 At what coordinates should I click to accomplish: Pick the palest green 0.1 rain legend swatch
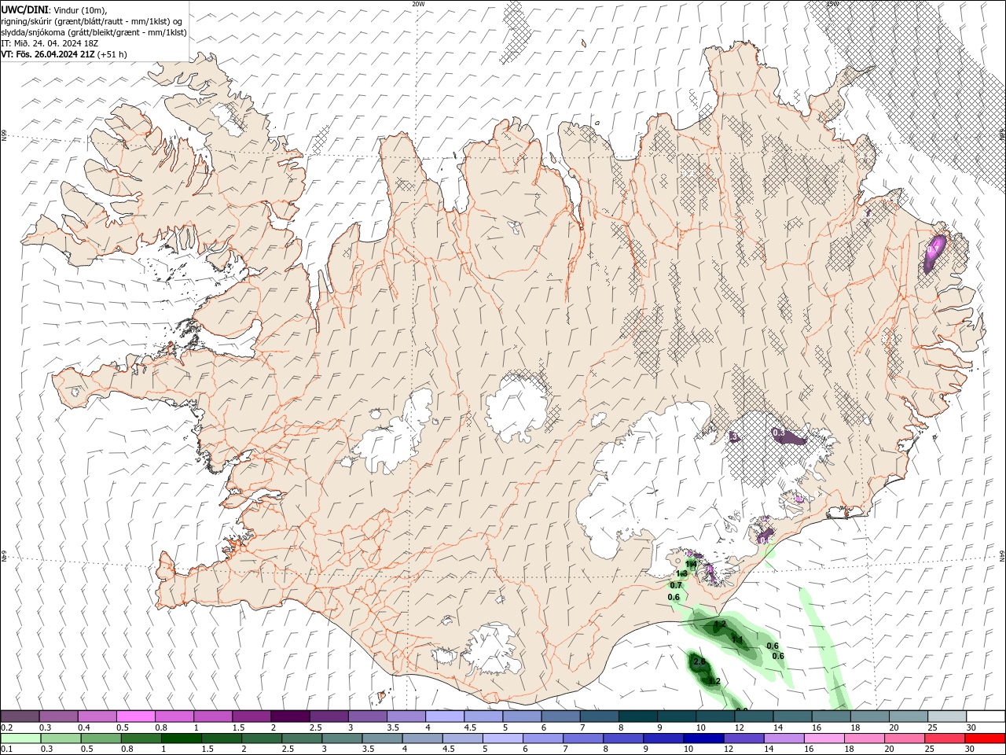pos(21,738)
